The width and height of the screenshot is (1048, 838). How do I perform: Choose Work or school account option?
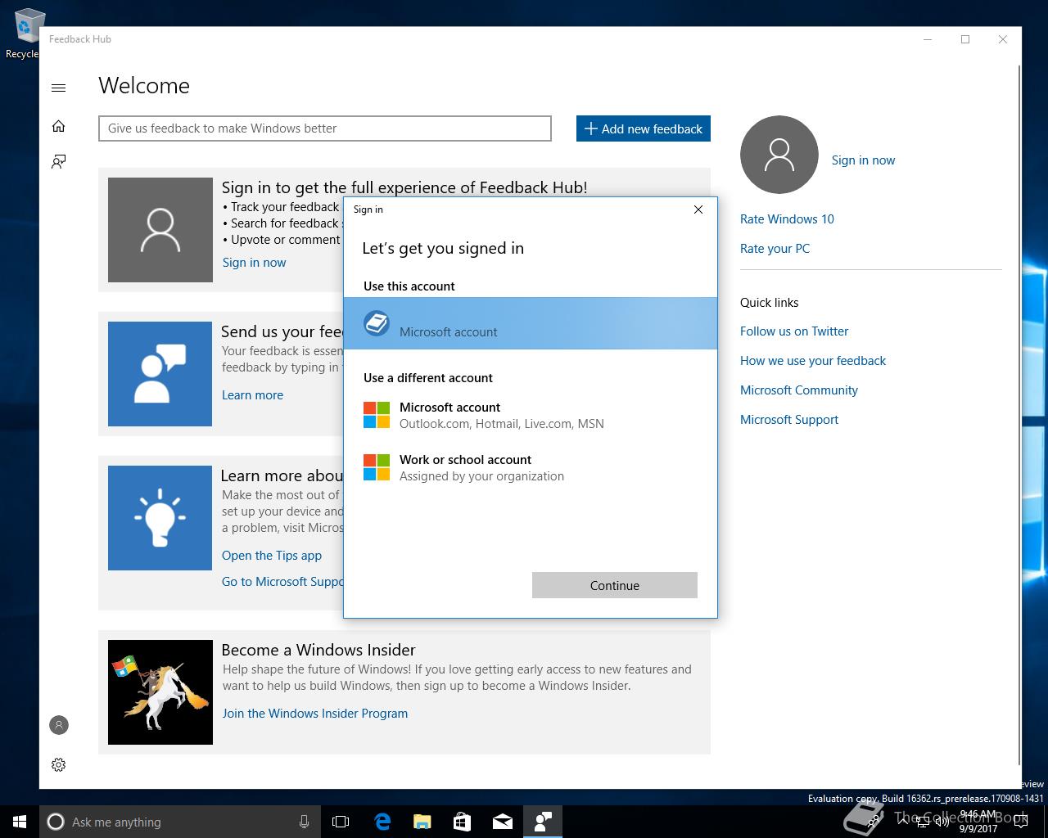(531, 467)
